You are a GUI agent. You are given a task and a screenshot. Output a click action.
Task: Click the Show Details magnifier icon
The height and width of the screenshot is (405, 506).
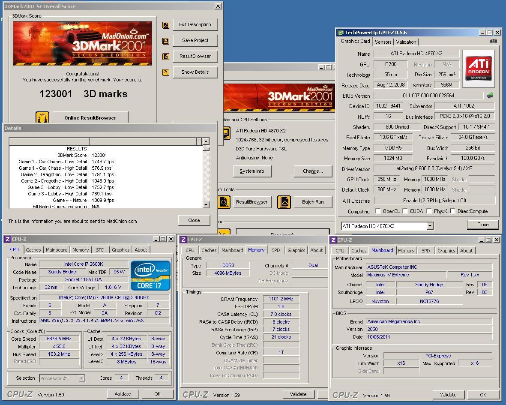tap(165, 72)
